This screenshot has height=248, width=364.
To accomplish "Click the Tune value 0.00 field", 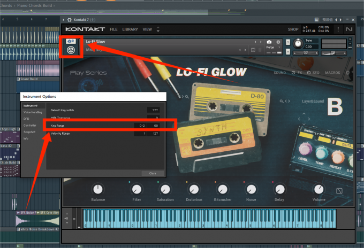I will coord(311,46).
